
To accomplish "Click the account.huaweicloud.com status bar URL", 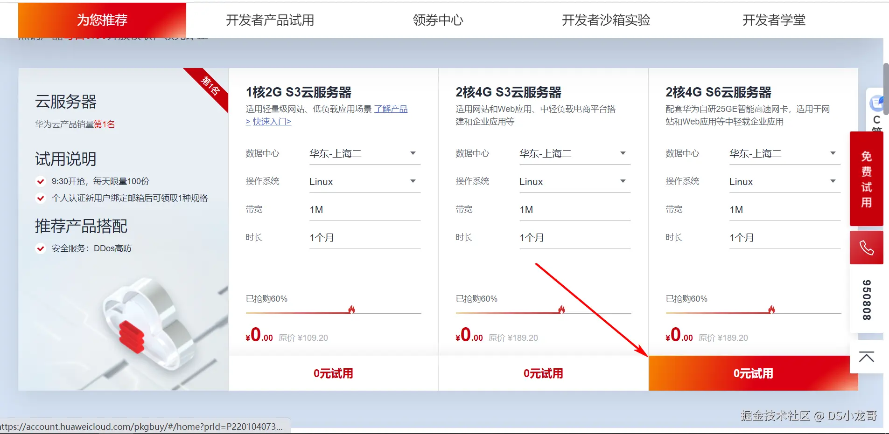I will point(141,427).
